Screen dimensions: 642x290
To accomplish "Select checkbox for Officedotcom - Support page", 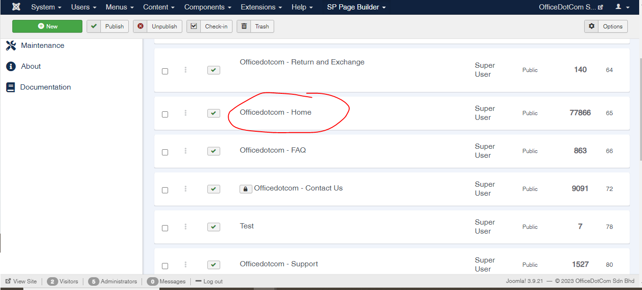I will (x=165, y=266).
